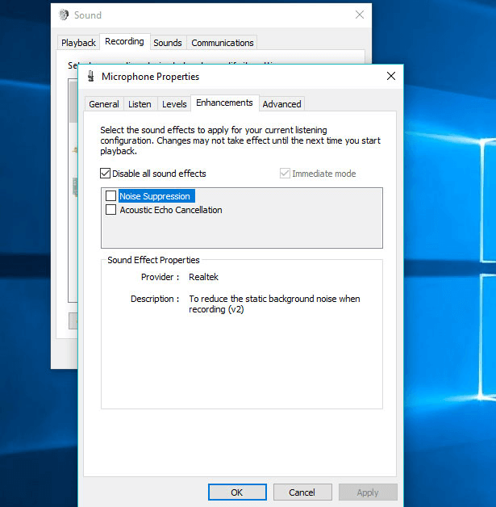Select the Sounds tab

[168, 43]
